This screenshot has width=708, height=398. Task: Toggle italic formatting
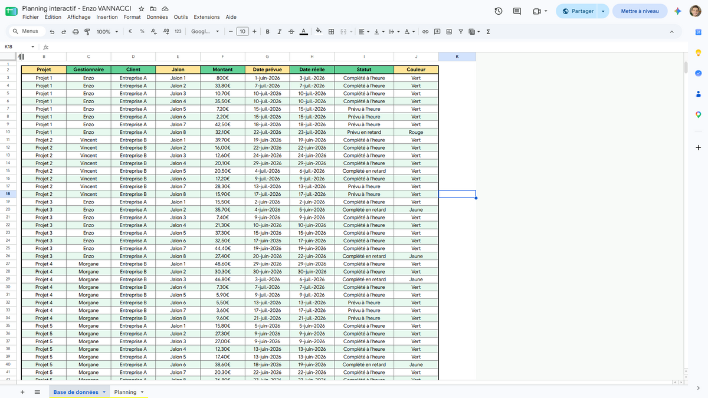(280, 32)
